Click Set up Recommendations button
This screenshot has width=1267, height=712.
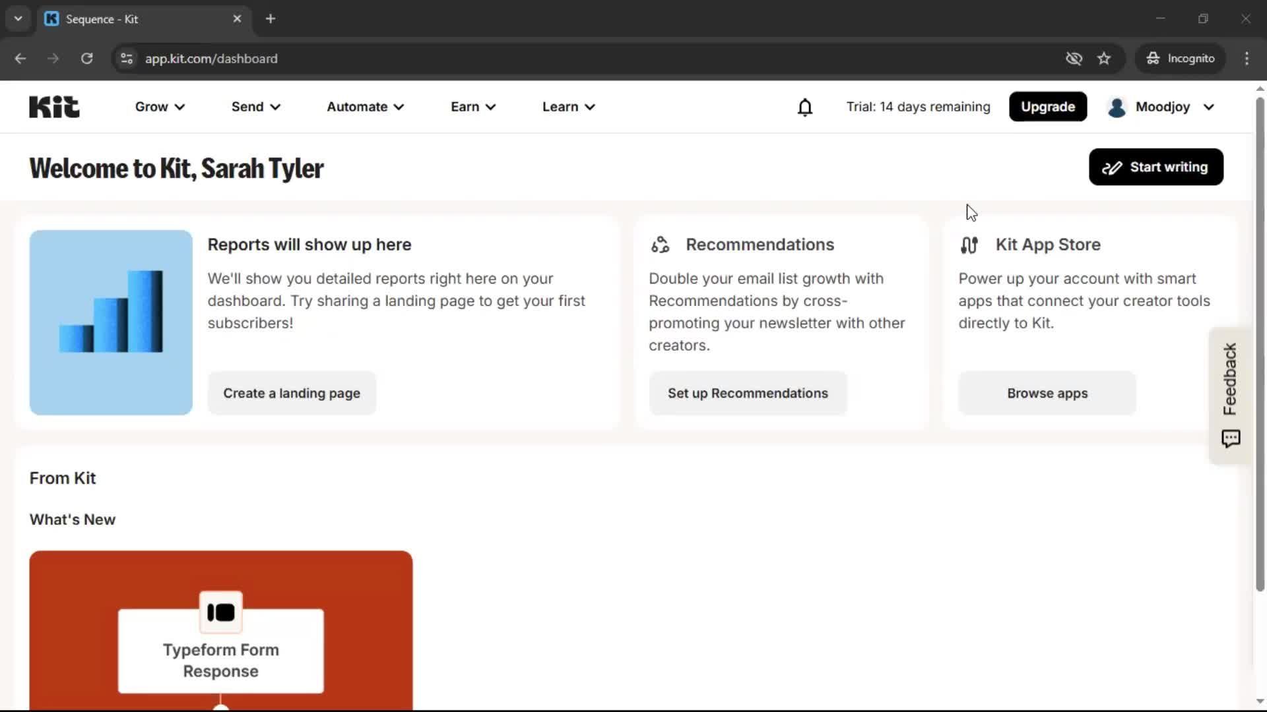[x=748, y=394]
